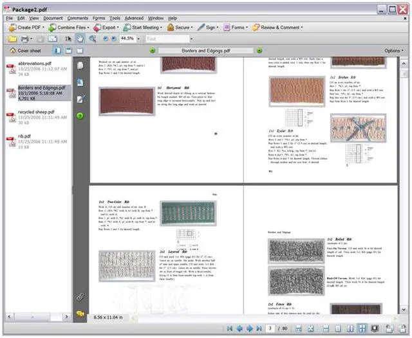Screen dimensions: 412x338
Task: Open the Attachments paperclip panel
Action: [80, 297]
